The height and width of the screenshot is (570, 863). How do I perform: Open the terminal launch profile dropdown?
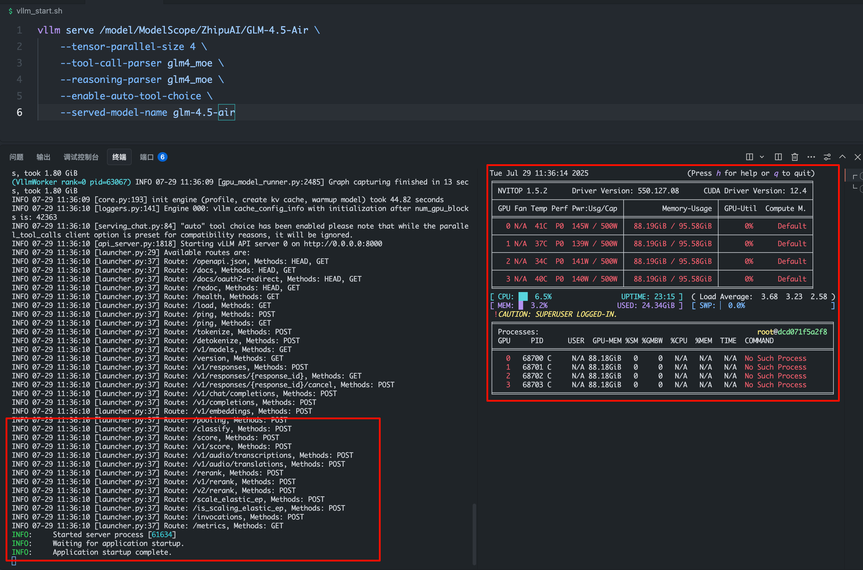(762, 157)
